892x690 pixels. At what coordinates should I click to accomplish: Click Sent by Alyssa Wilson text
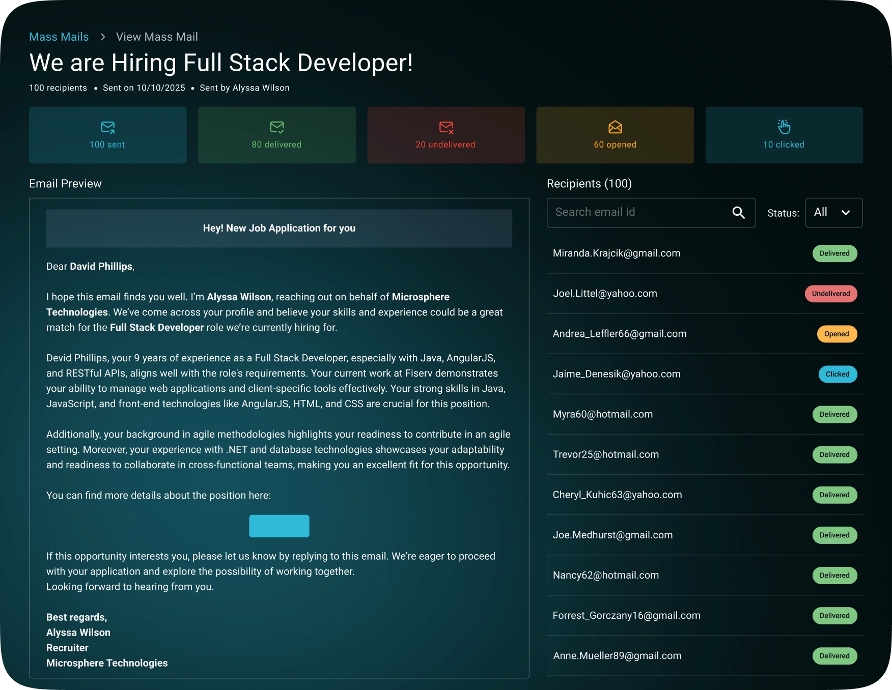tap(244, 88)
